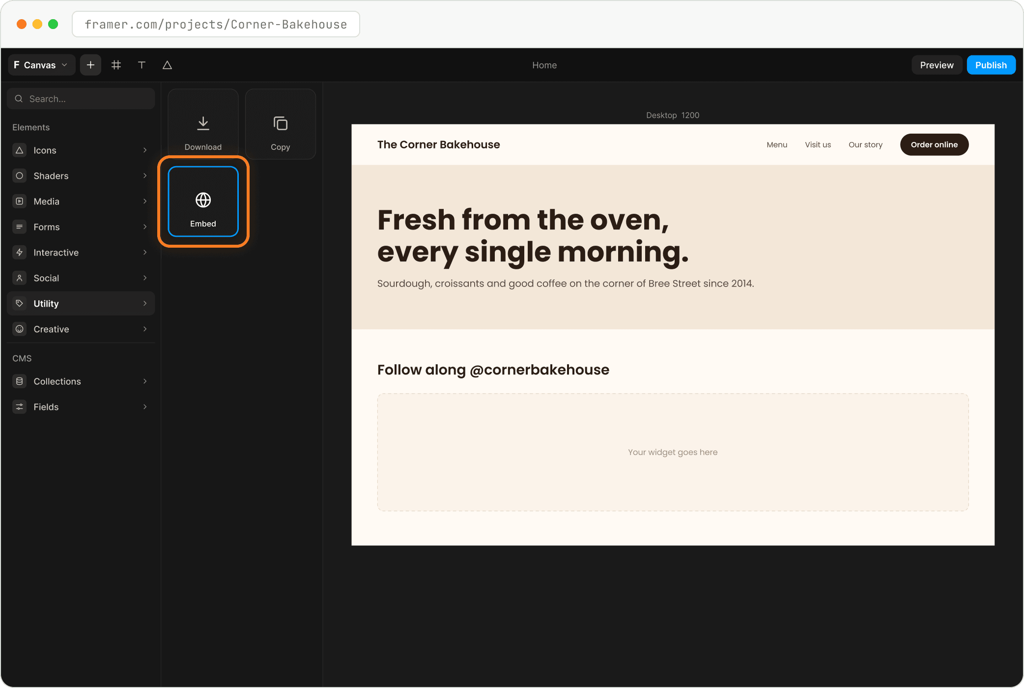
Task: Select the Desktop 1200 breakpoint label
Action: 673,115
